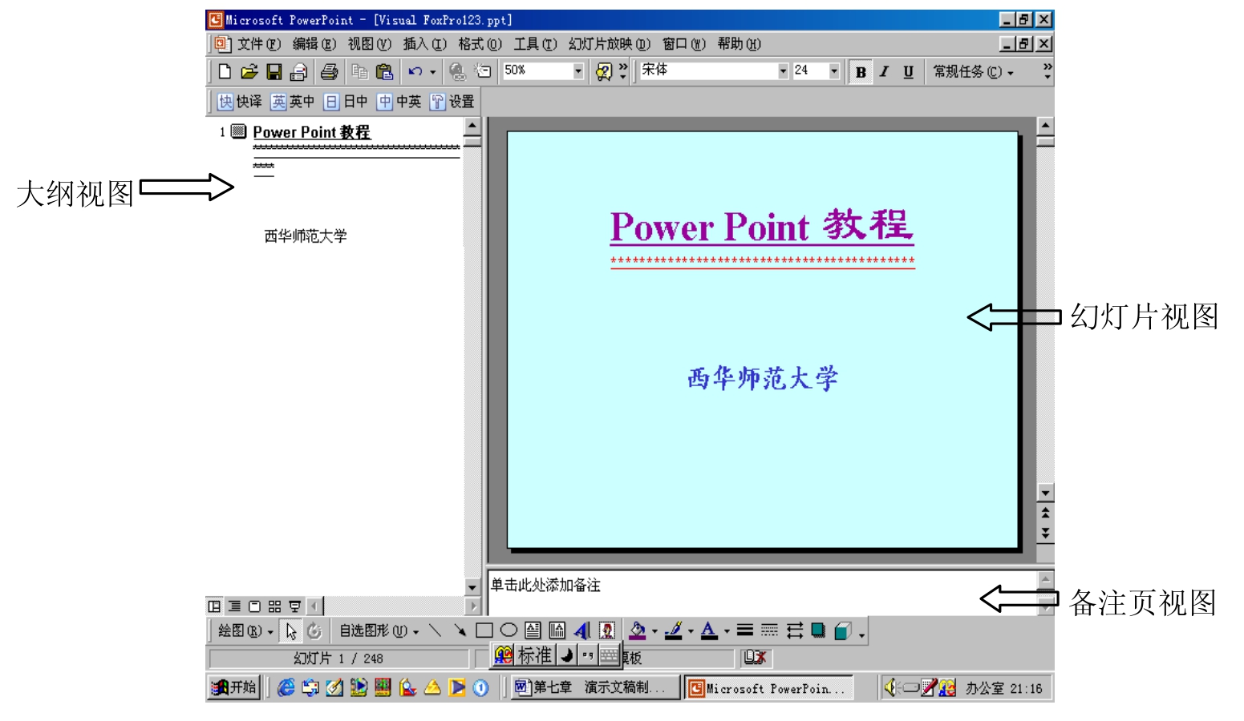Apply a 3-D effect with the cube icon

point(842,630)
